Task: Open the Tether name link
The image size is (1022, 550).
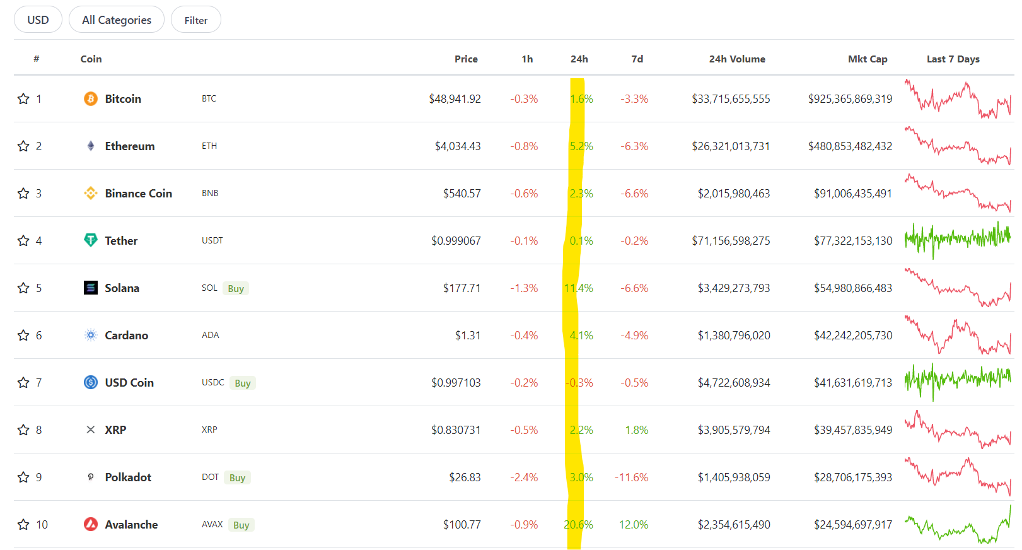Action: click(121, 240)
